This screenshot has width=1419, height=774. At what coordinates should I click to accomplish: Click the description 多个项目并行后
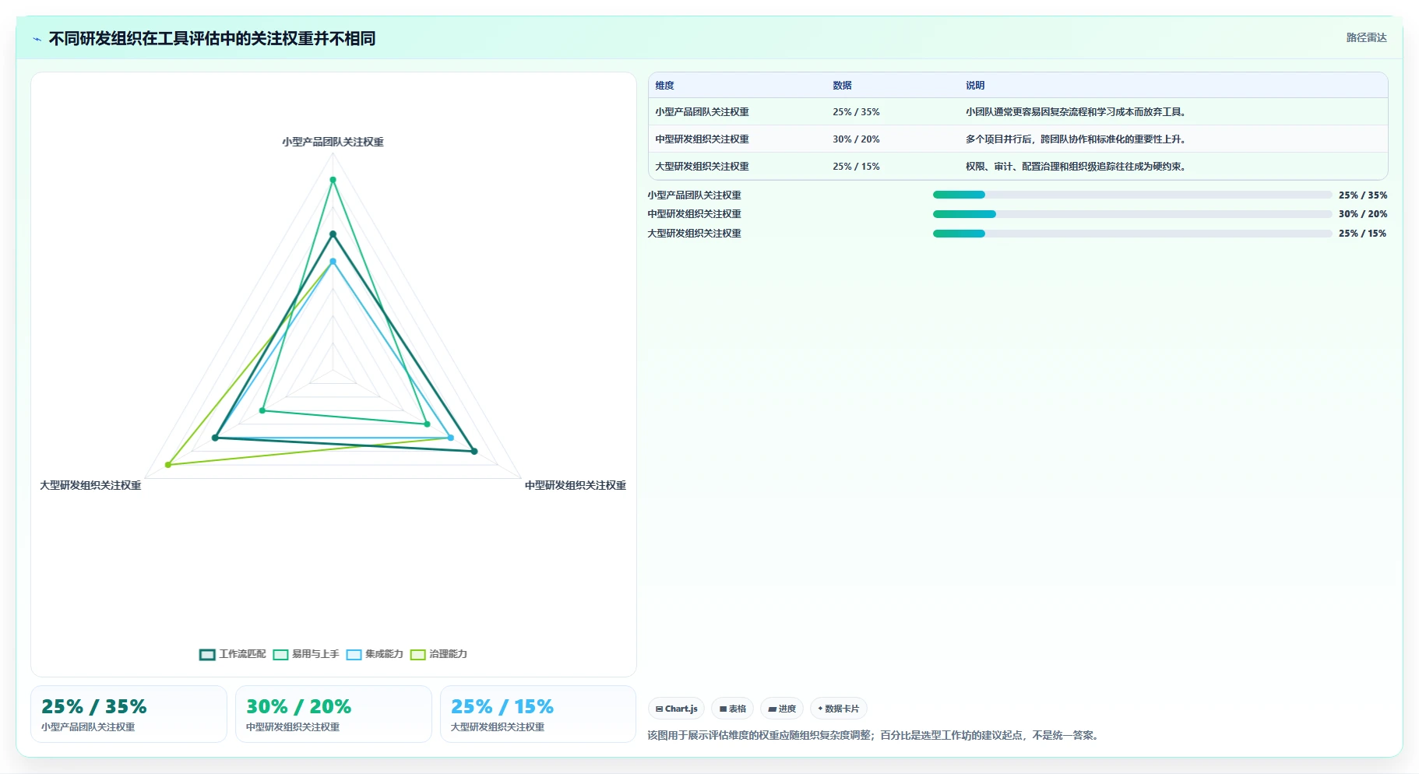[1076, 139]
